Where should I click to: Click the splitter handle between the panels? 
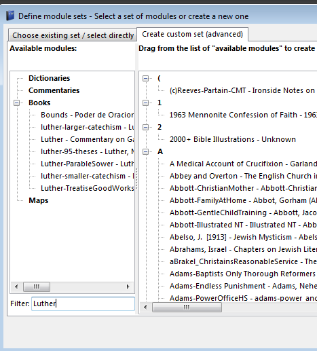(x=136, y=179)
